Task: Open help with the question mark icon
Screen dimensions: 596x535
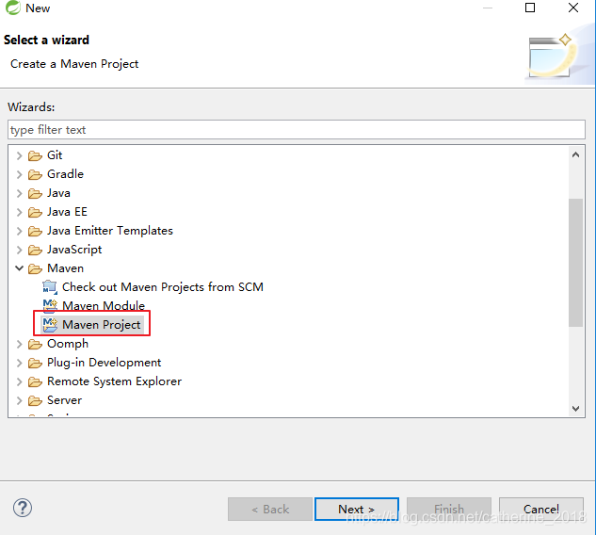Action: [x=23, y=508]
